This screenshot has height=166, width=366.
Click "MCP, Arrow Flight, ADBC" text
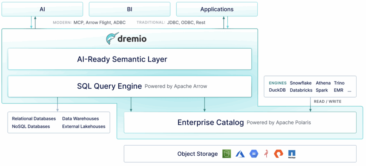click(x=100, y=23)
